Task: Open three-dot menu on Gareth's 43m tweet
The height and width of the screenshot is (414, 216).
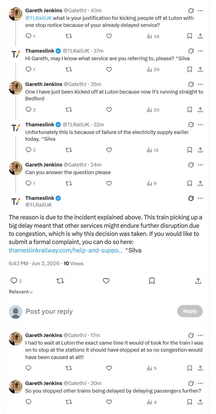Action: [200, 10]
